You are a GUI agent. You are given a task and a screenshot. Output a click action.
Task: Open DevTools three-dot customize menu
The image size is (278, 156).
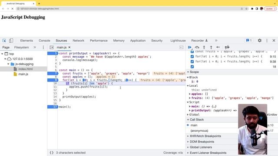pyautogui.click(x=267, y=40)
